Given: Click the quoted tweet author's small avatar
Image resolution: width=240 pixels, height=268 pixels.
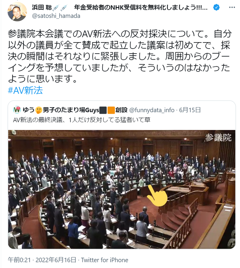Looking at the screenshot, I should click(x=17, y=110).
